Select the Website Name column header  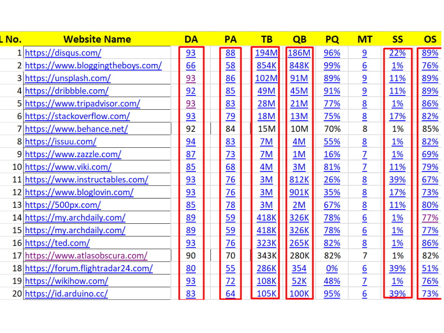(97, 39)
